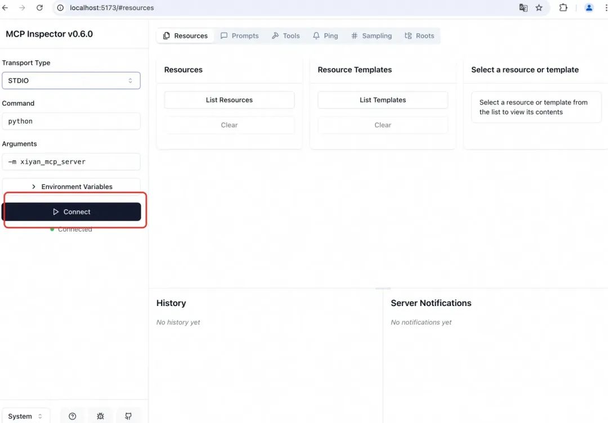The height and width of the screenshot is (423, 608).
Task: Click the play arrow inside Connect button
Action: tap(56, 211)
